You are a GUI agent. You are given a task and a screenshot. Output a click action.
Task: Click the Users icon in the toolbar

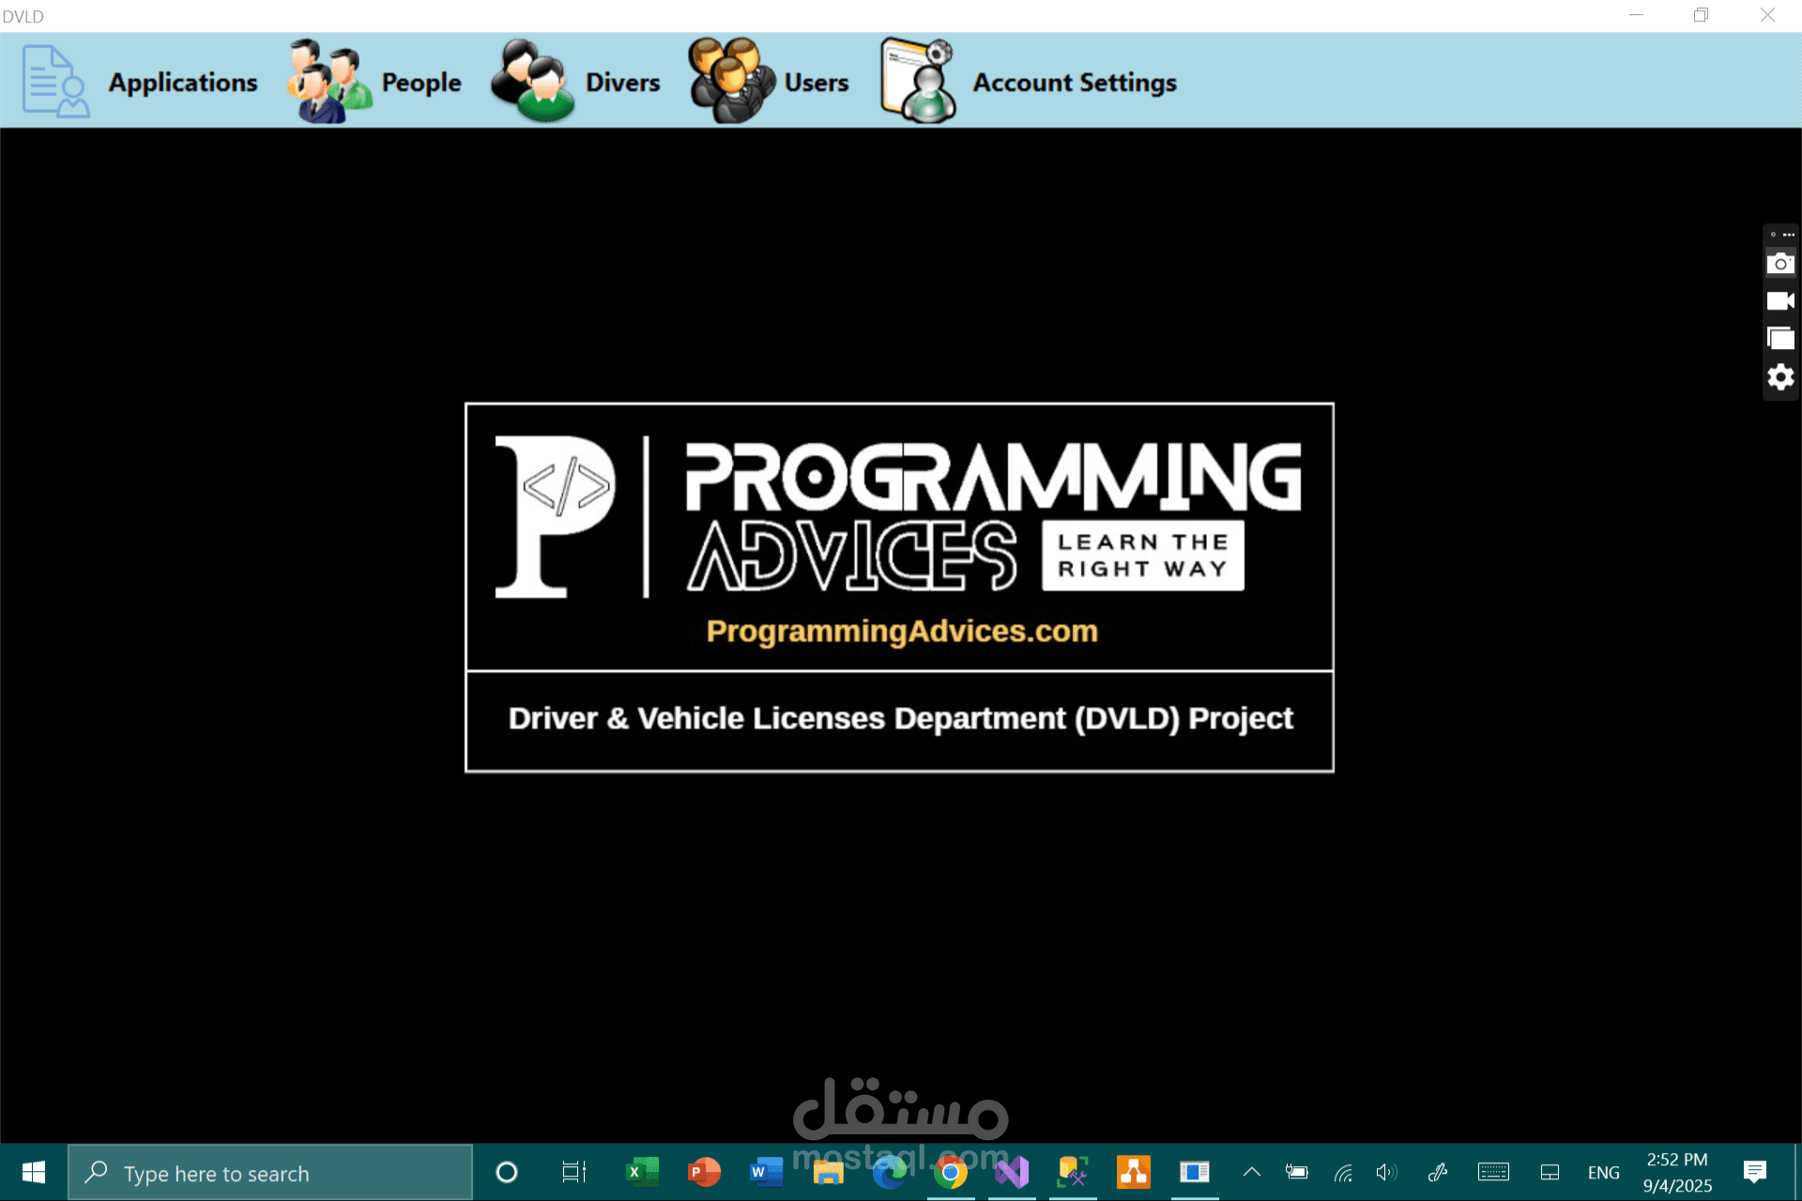[x=730, y=82]
